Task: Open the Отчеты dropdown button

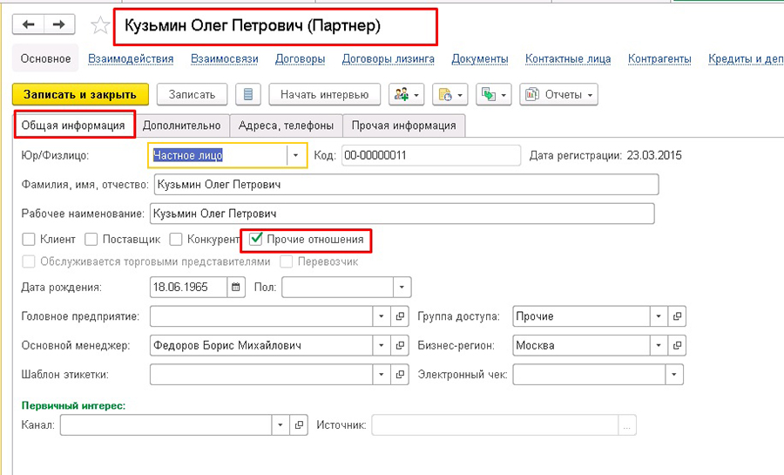Action: 559,94
